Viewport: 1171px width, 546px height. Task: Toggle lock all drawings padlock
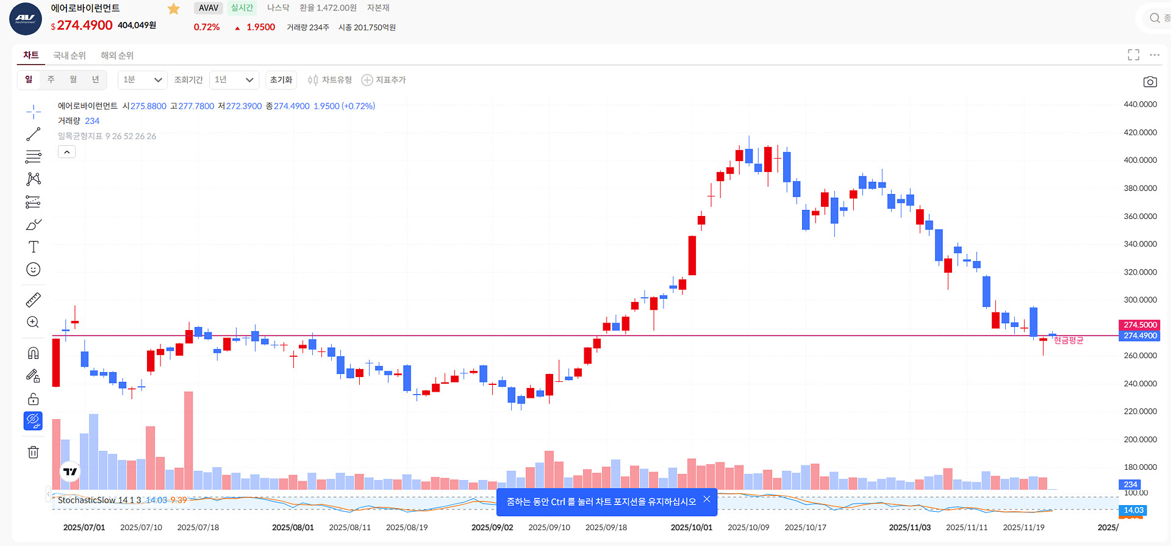pos(34,399)
